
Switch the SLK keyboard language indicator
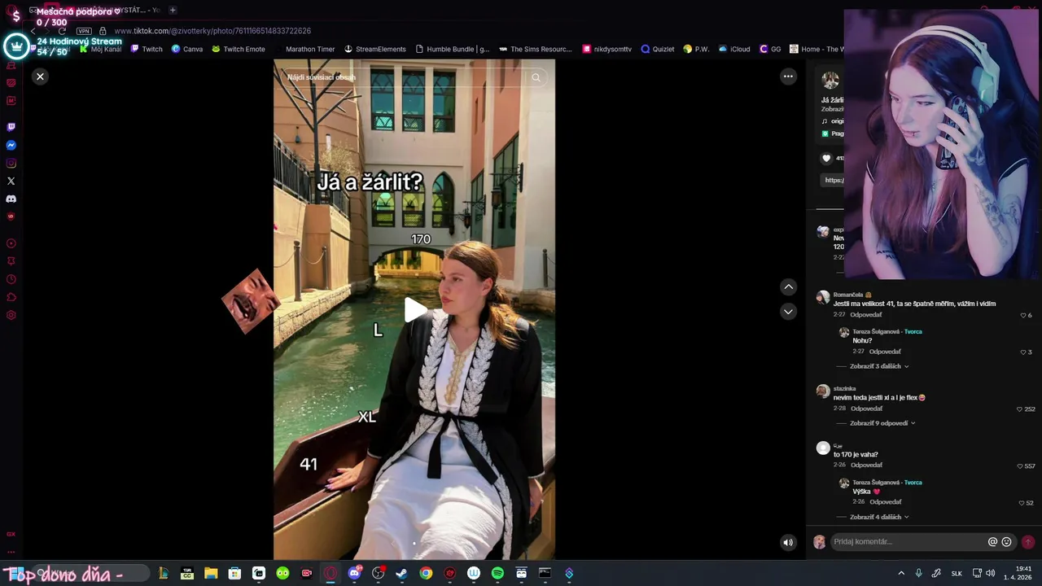pyautogui.click(x=957, y=573)
